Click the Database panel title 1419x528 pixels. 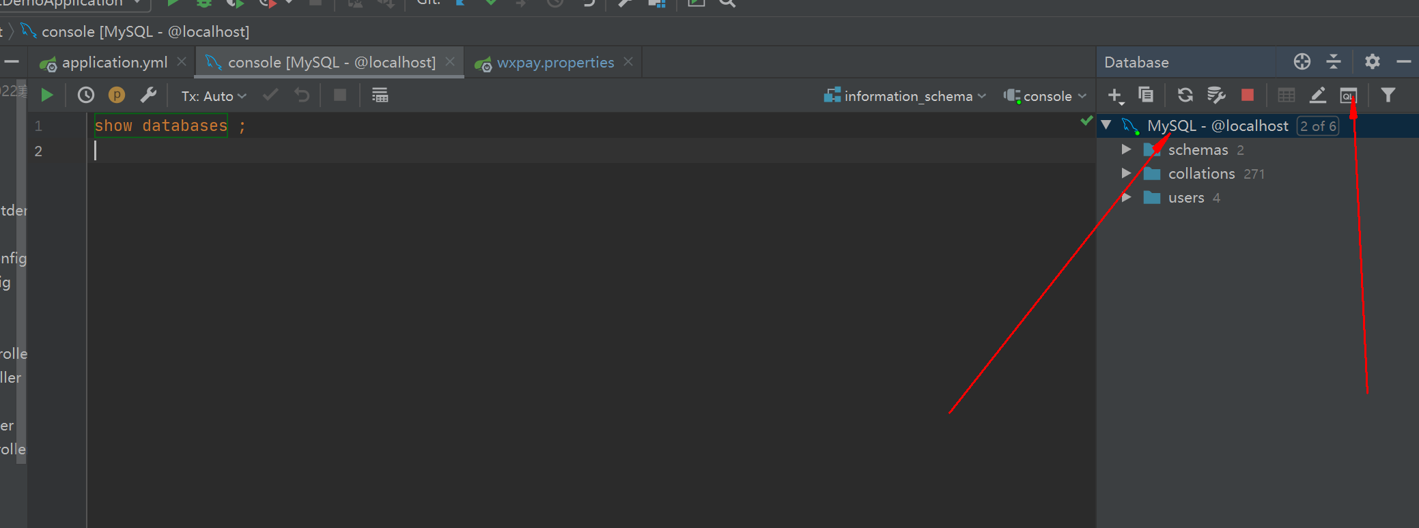[1136, 62]
